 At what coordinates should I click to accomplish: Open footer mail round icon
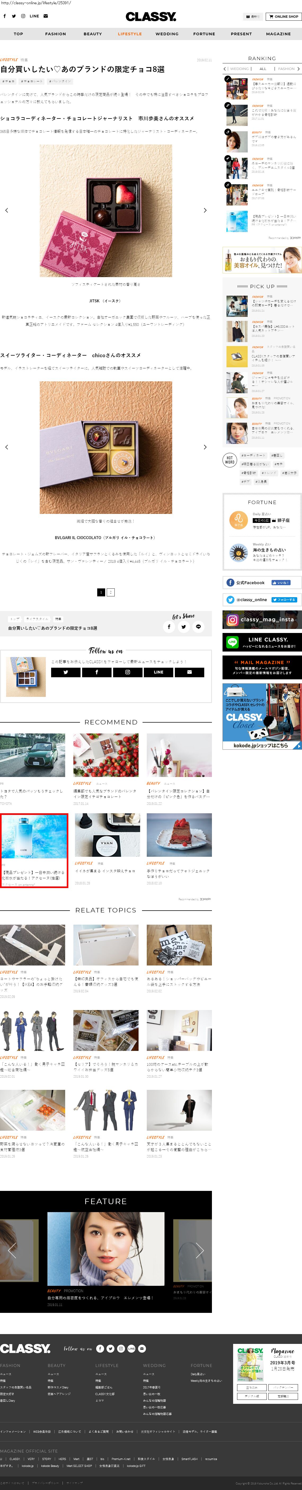coord(141,1348)
